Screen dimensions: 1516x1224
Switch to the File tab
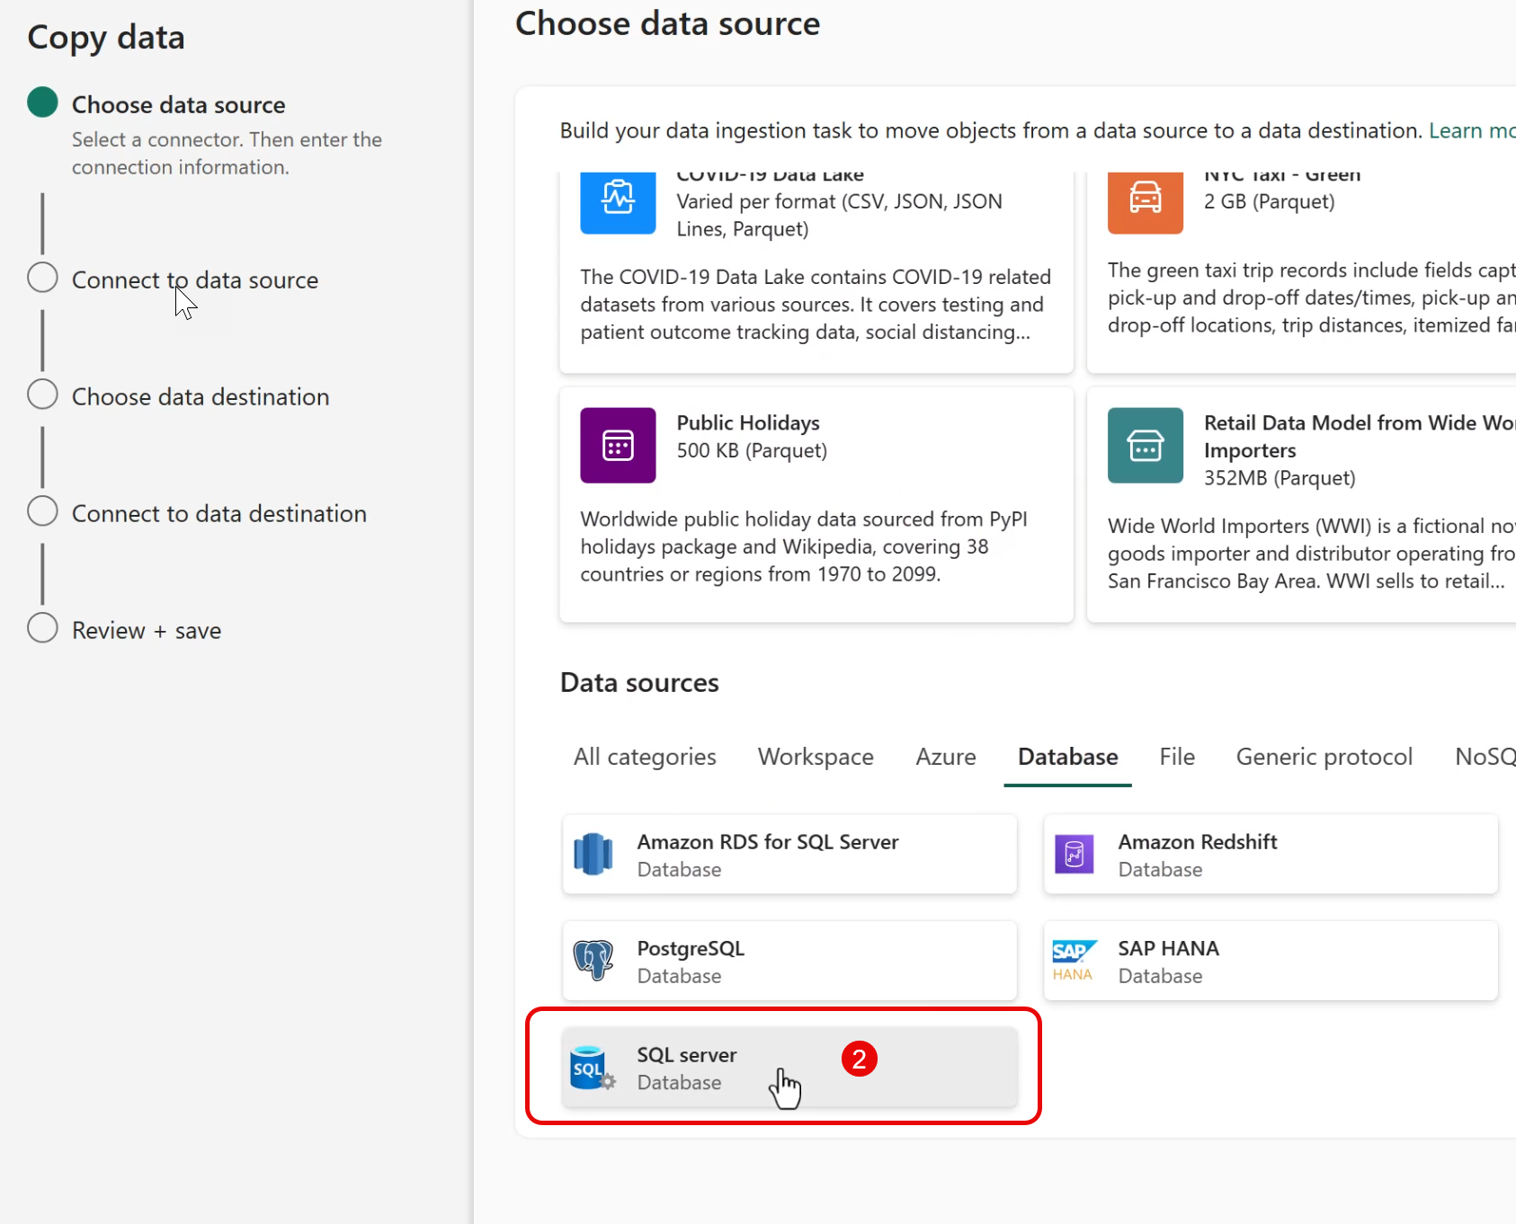click(x=1176, y=757)
